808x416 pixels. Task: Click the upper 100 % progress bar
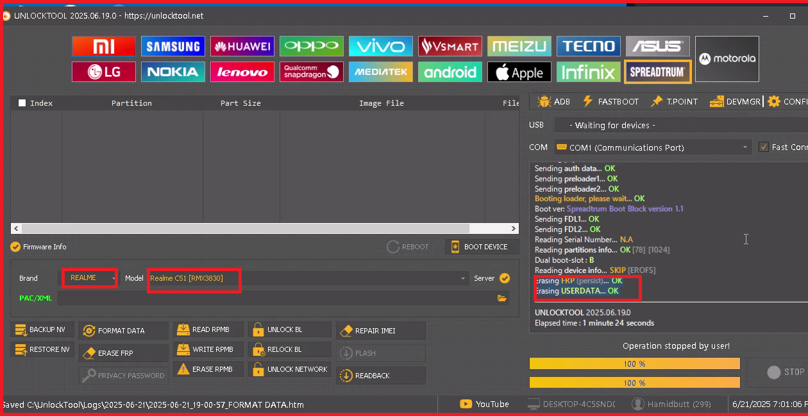point(635,363)
